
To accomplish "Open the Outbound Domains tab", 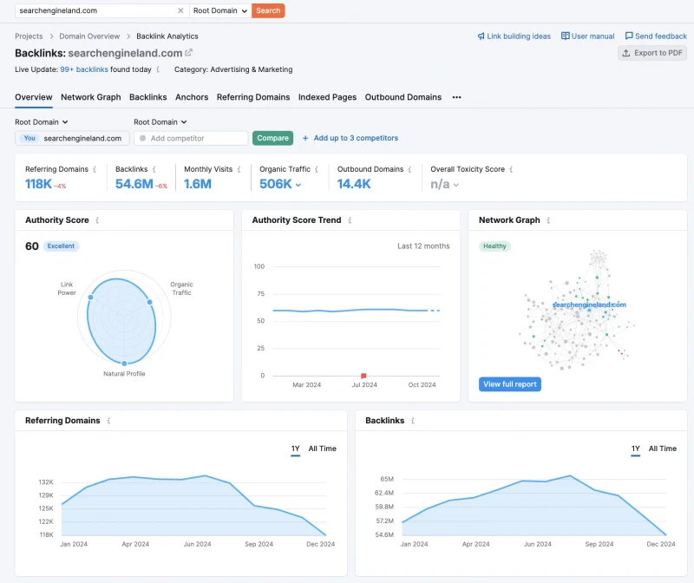I will tap(403, 97).
